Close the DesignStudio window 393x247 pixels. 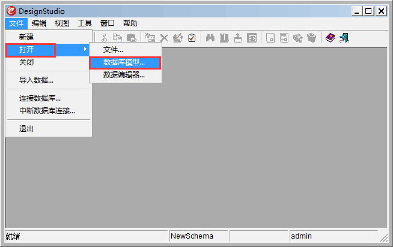click(381, 11)
